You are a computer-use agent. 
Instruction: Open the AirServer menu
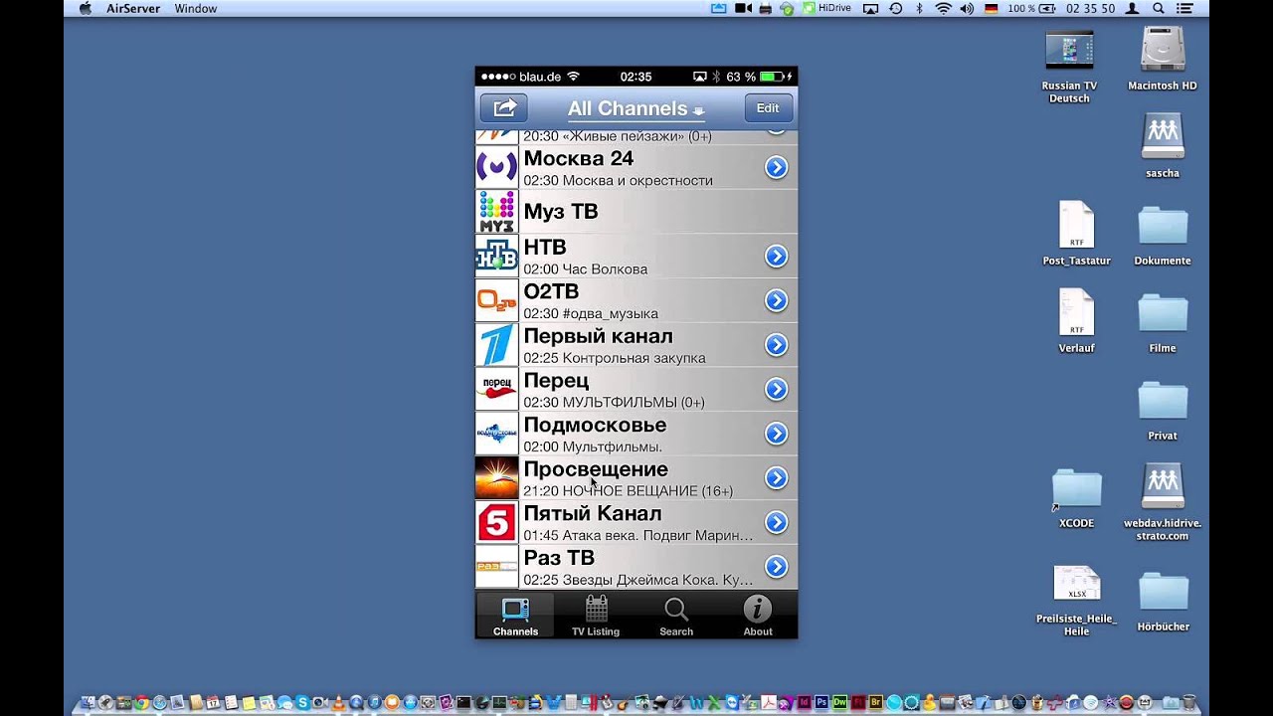[133, 8]
